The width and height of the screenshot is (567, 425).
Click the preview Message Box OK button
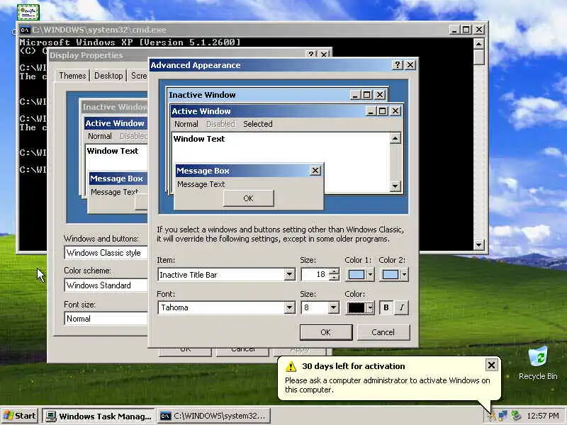click(249, 198)
